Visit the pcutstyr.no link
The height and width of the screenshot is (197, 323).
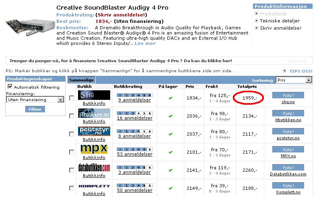point(288,138)
